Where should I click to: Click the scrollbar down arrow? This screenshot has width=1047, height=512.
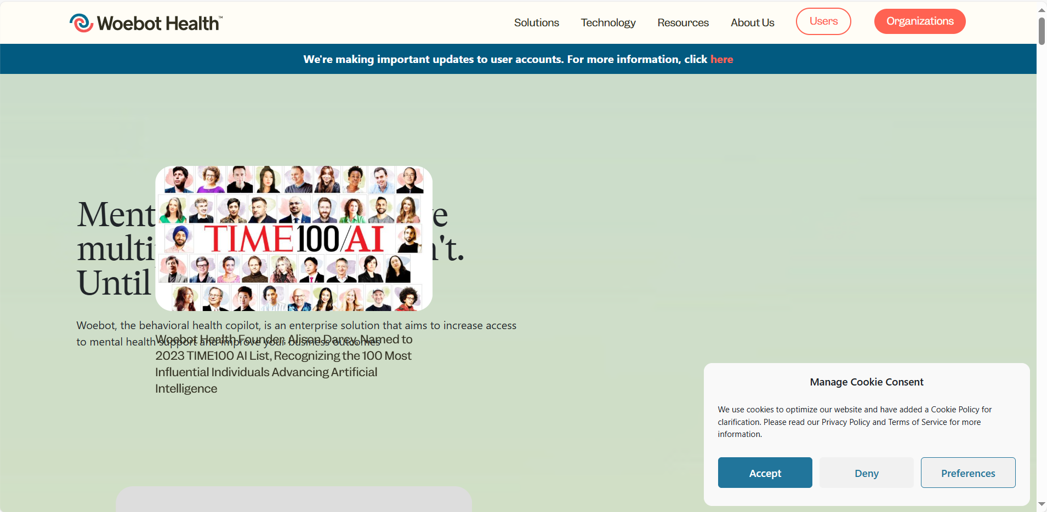pos(1042,504)
